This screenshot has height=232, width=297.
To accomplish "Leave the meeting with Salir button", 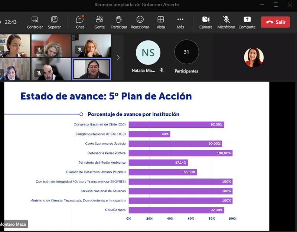I will click(275, 22).
